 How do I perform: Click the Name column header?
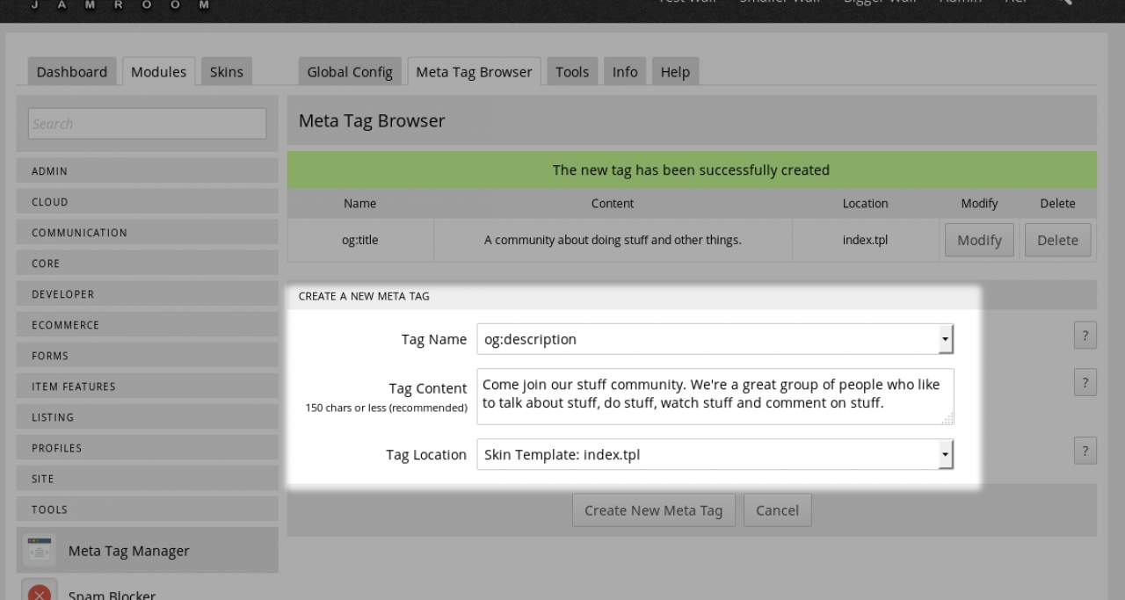coord(360,203)
